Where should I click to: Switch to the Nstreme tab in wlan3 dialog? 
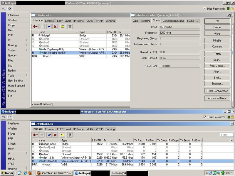pyautogui.click(x=146, y=21)
